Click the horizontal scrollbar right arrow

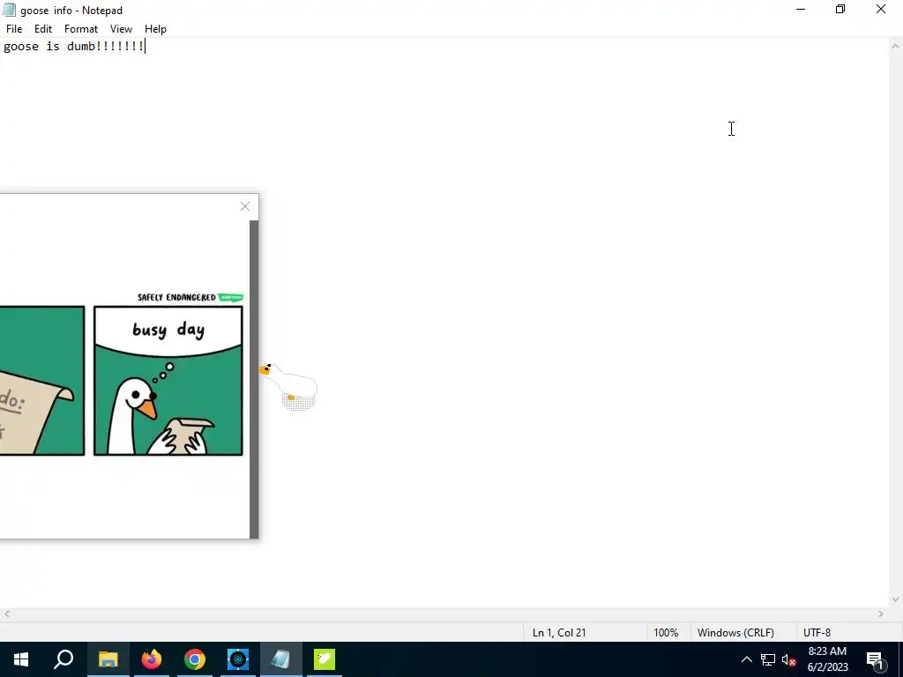[881, 614]
